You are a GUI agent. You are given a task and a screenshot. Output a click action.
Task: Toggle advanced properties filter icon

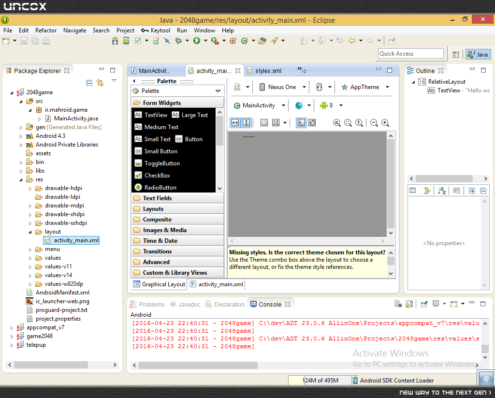(426, 191)
